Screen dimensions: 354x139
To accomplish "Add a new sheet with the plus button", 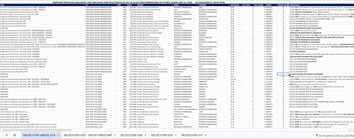I will [x=6, y=135].
